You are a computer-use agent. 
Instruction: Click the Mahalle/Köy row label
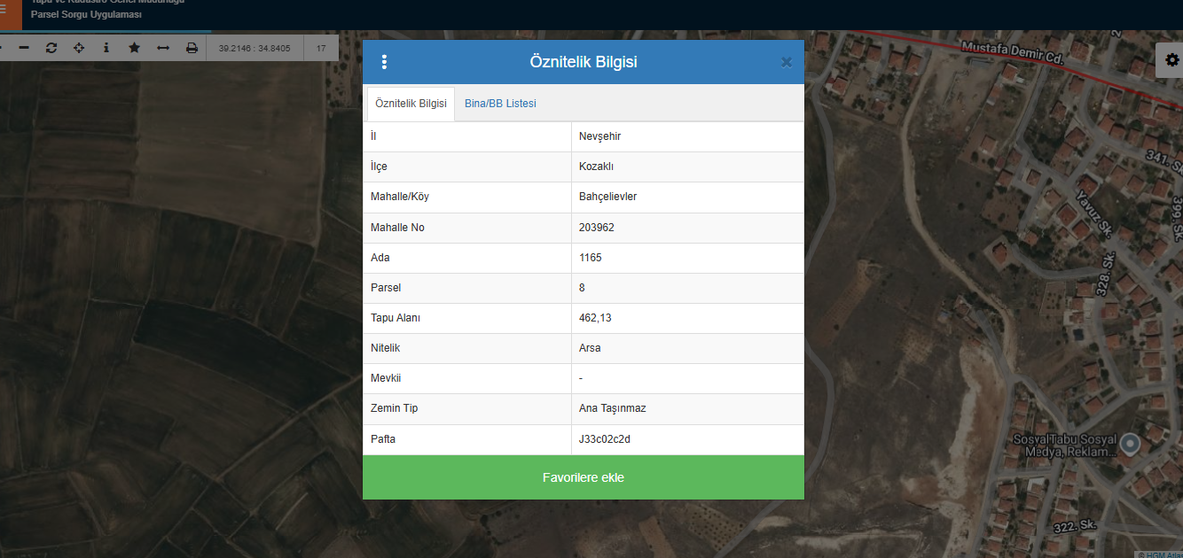pos(399,198)
